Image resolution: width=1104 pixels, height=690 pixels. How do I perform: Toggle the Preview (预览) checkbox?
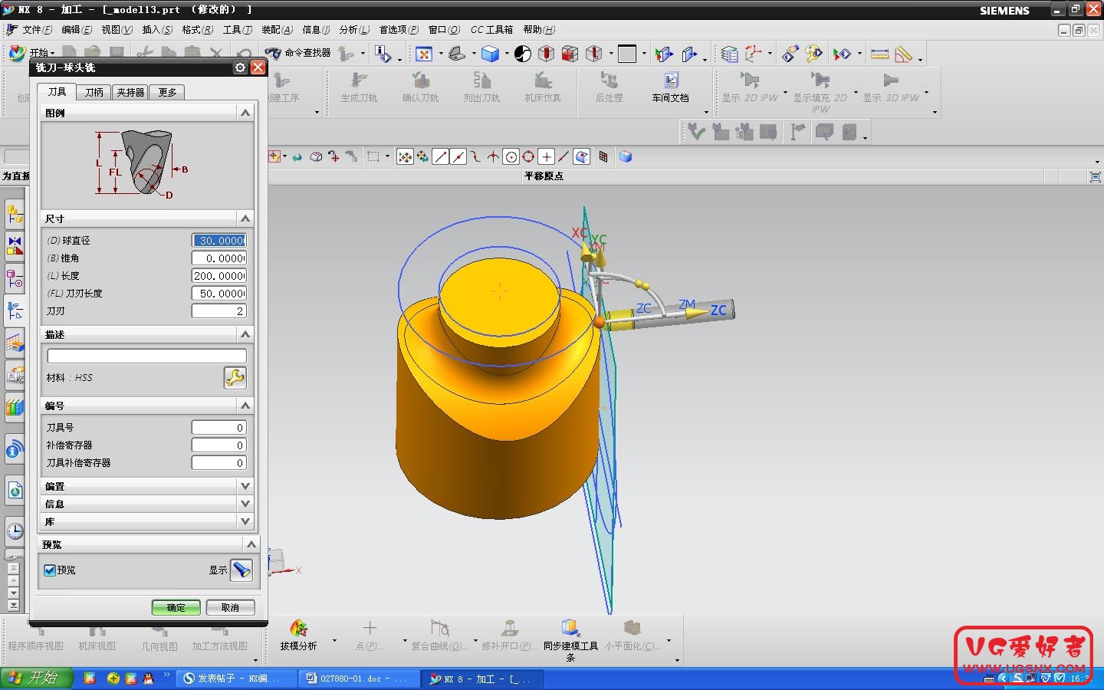[50, 570]
